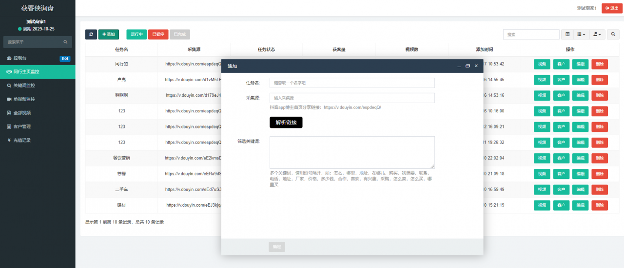Viewport: 624px width, 268px height.
Task: Go to 客户管理 sidebar item
Action: click(22, 126)
